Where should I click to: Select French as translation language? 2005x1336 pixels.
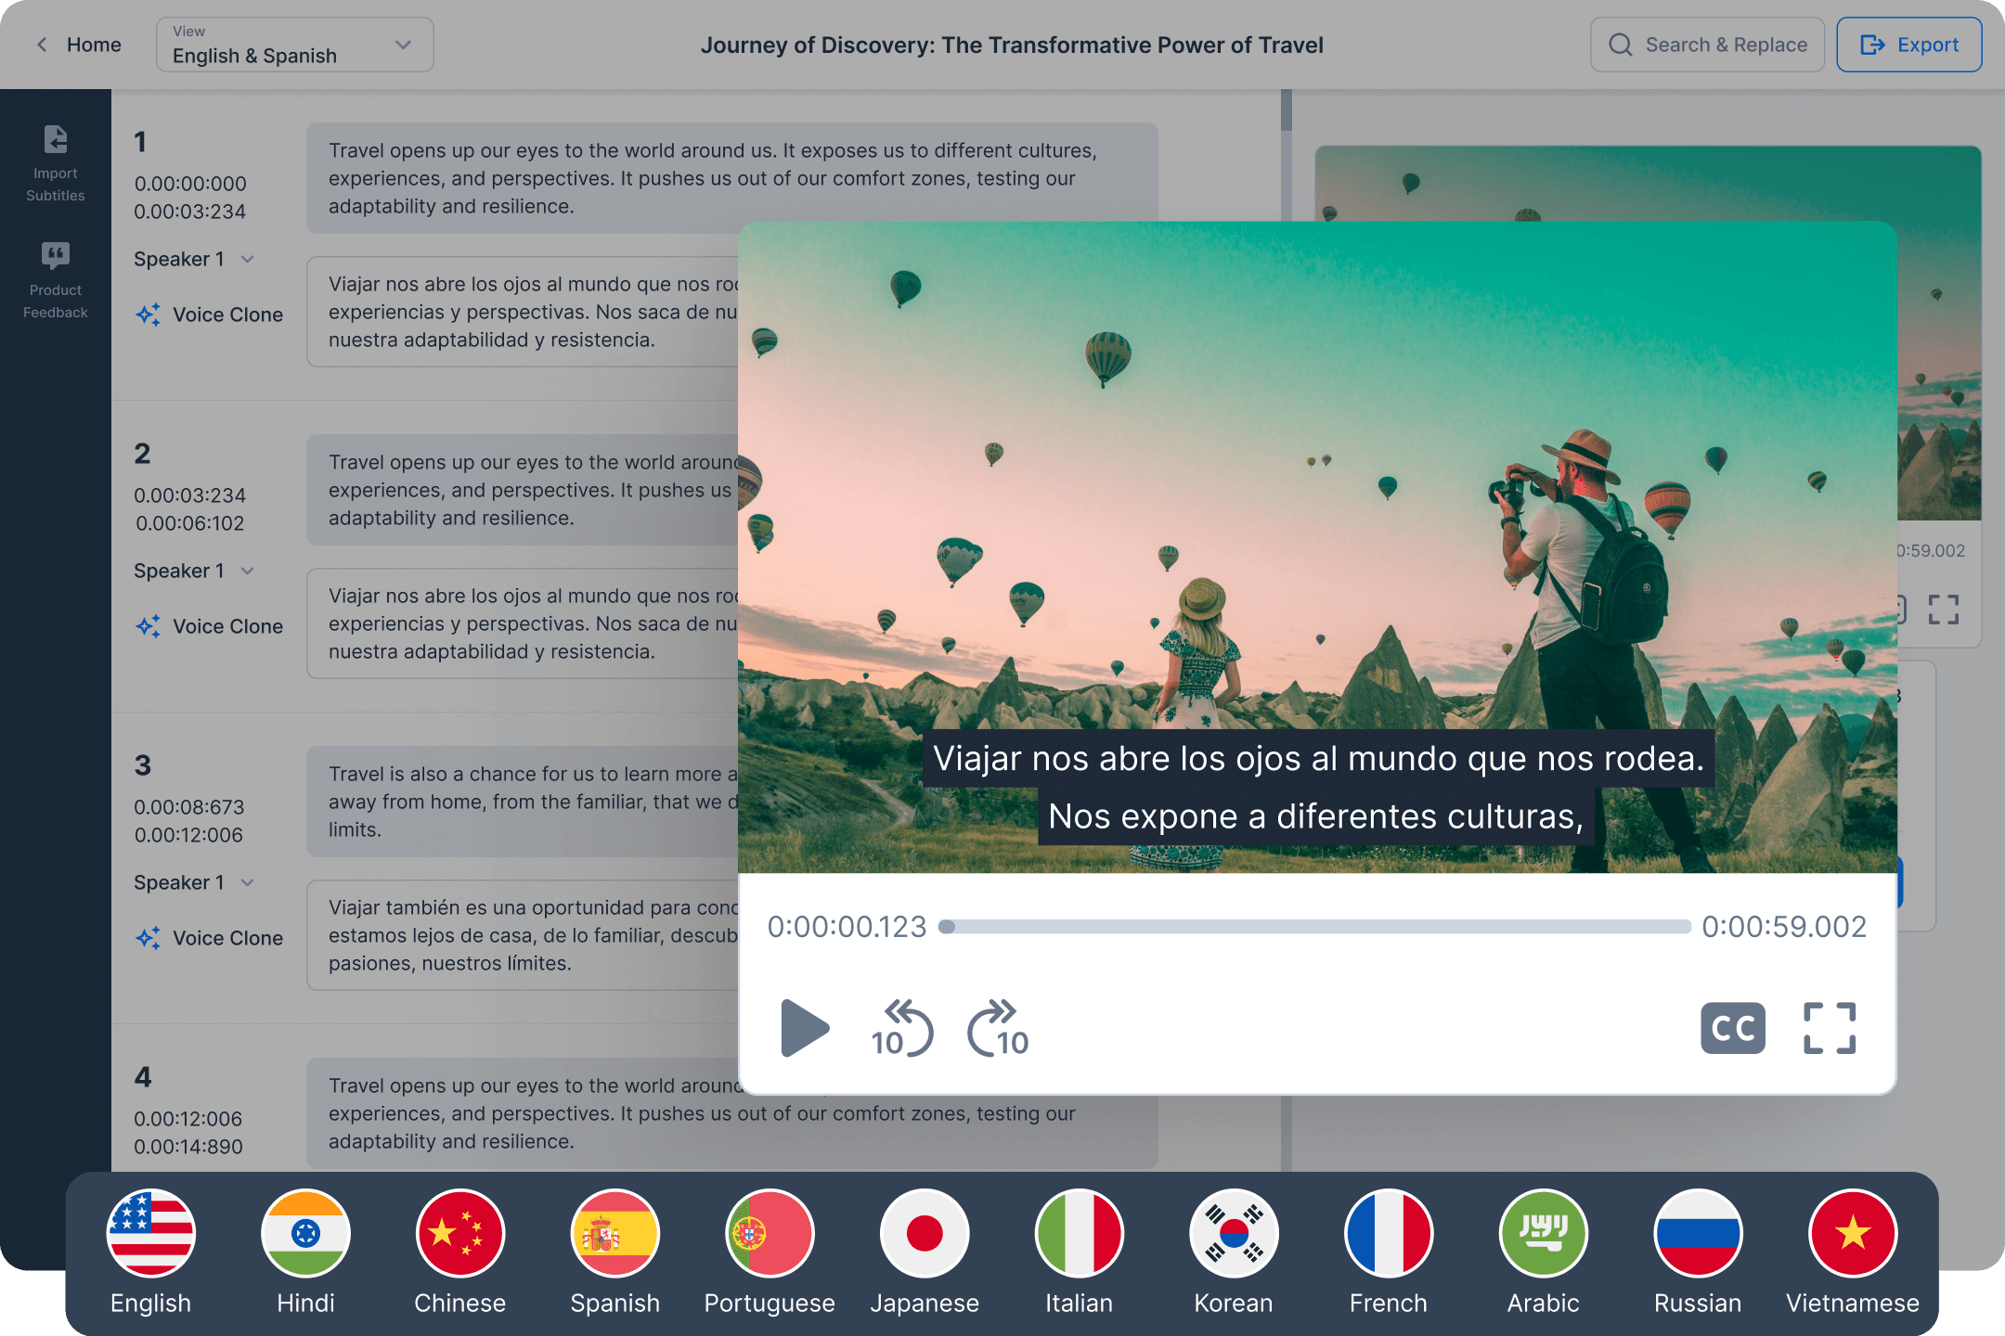coord(1388,1234)
